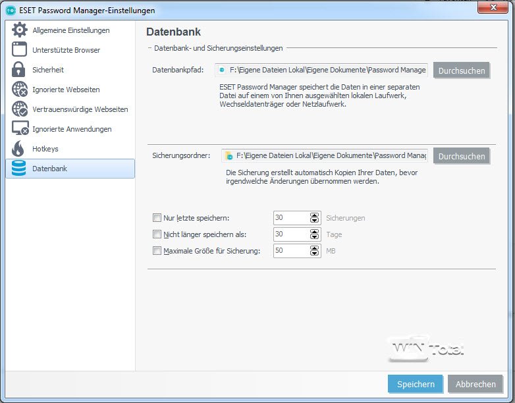515x403 pixels.
Task: Click the flame icon for Hotkeys
Action: coord(18,148)
